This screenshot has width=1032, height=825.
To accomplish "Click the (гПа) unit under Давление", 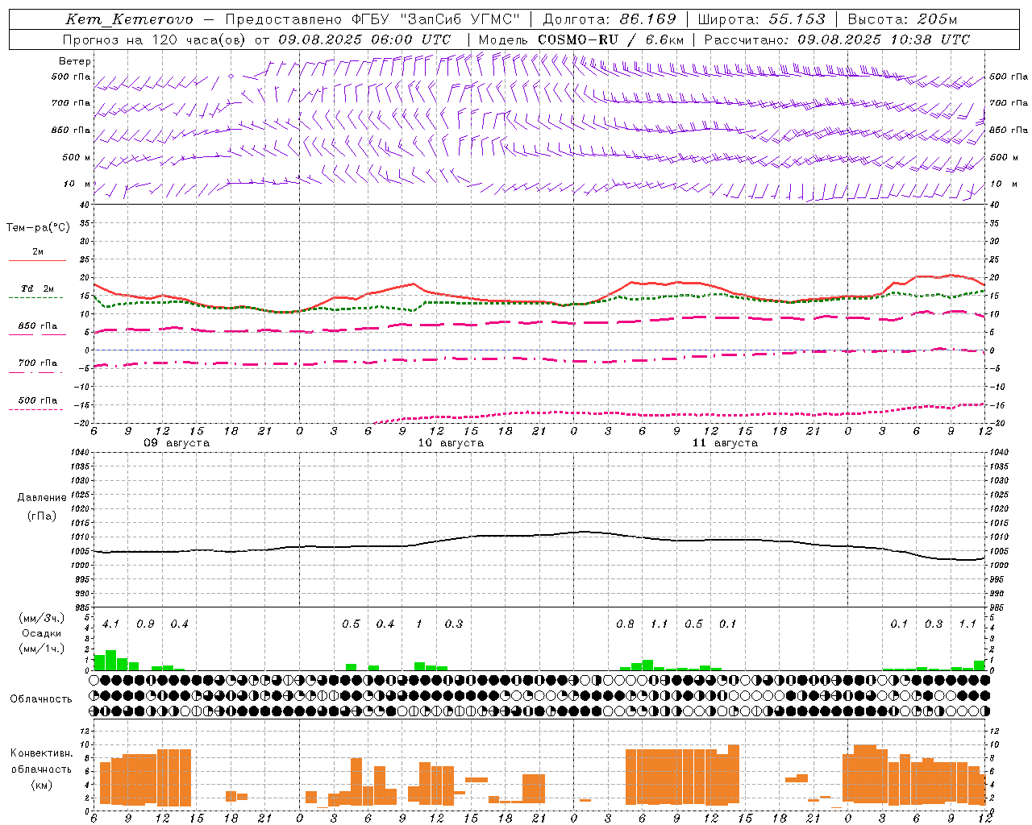I will pos(42,516).
